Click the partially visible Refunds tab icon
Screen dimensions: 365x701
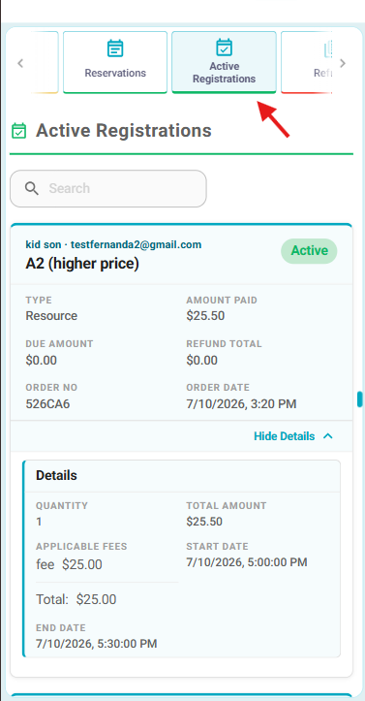point(328,49)
